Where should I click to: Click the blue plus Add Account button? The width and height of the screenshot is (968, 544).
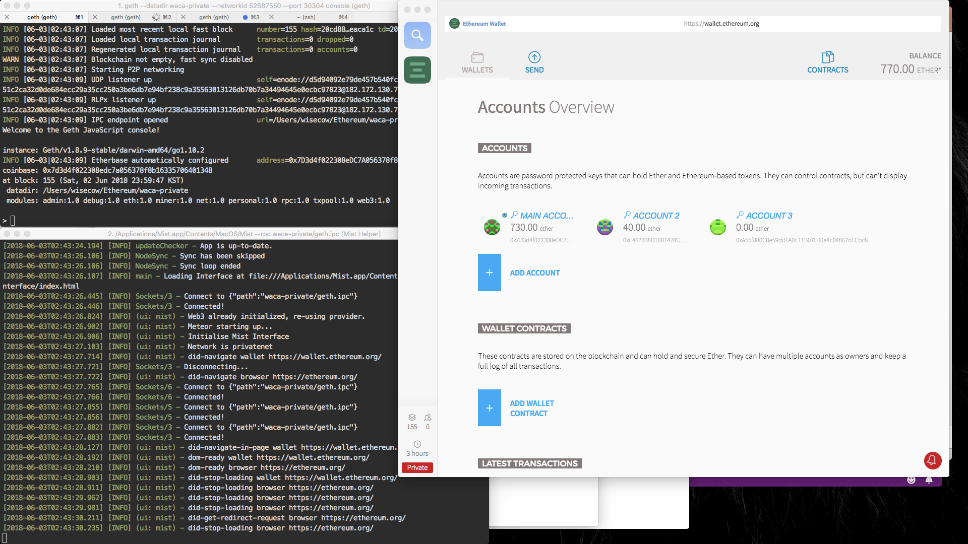tap(489, 273)
